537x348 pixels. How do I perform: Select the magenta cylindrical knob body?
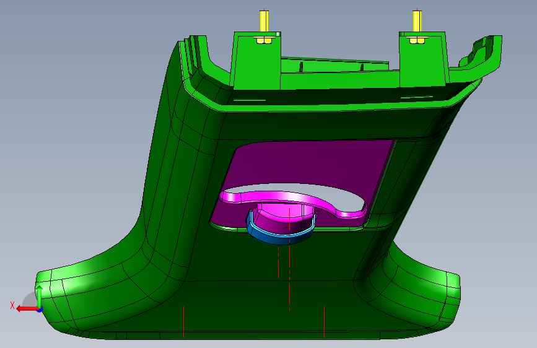point(284,219)
